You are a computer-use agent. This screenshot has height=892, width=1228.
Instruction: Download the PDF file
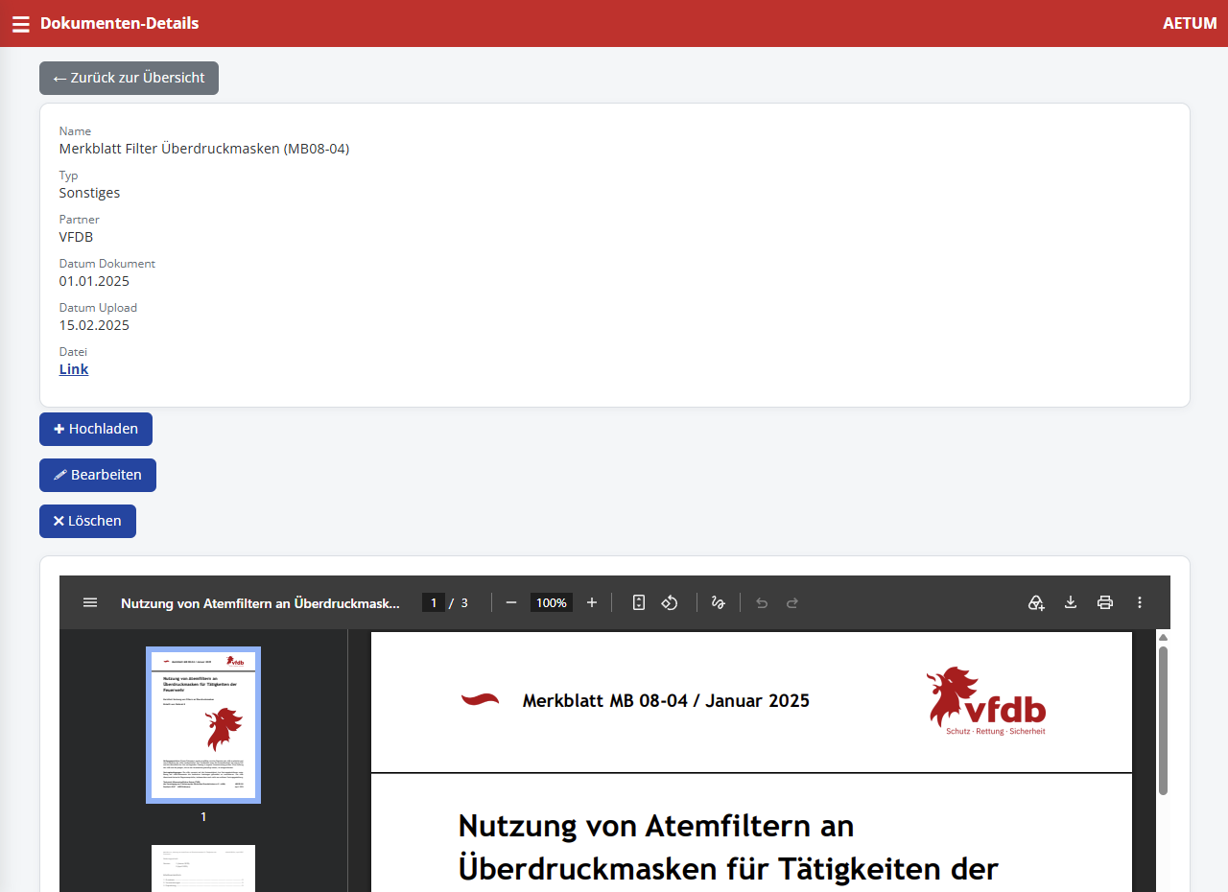point(1071,602)
